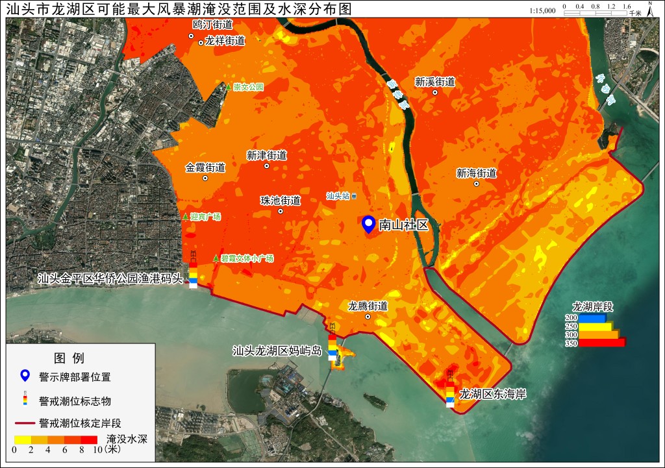665x468 pixels.
Task: Click the 2–4 m depth swatch in legend
Action: tap(39, 439)
